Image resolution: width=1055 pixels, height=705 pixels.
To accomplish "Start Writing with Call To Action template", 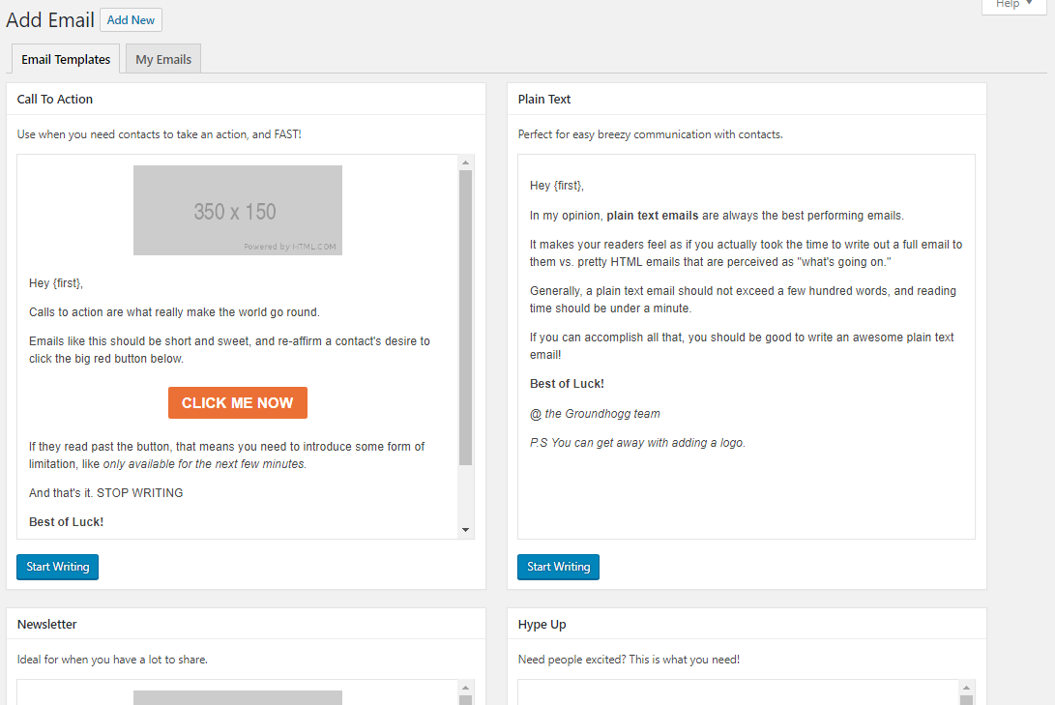I will pyautogui.click(x=58, y=567).
